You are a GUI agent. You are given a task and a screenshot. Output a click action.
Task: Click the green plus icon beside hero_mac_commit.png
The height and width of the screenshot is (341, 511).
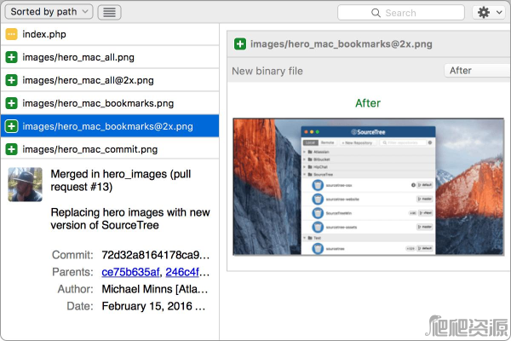point(11,149)
